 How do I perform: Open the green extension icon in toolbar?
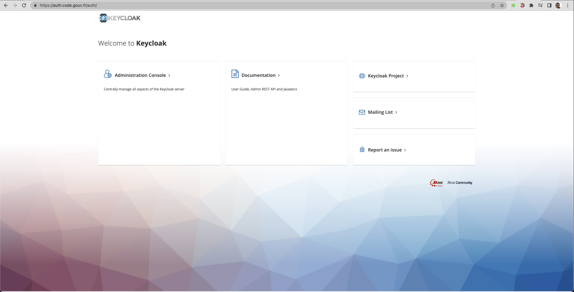(x=513, y=5)
